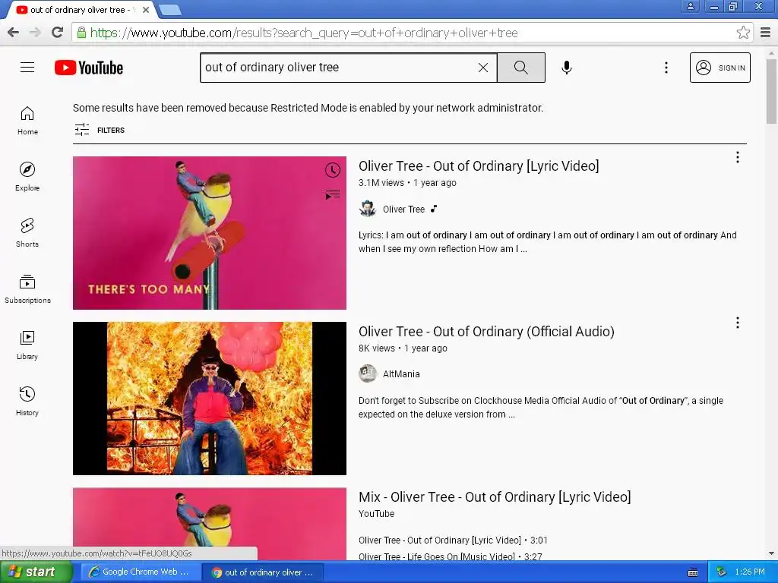
Task: Open the settings three-dot menu beside Sign In
Action: coord(666,68)
